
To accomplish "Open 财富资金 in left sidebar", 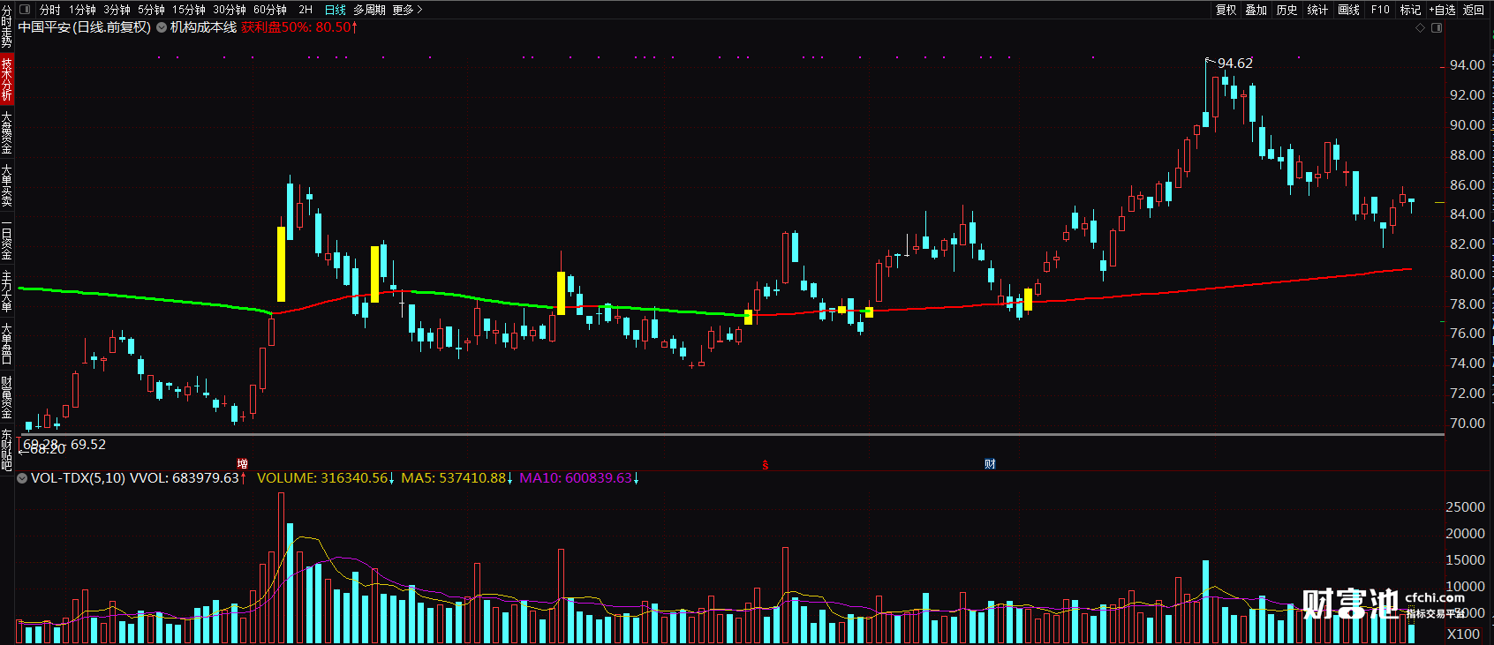I will [x=7, y=397].
